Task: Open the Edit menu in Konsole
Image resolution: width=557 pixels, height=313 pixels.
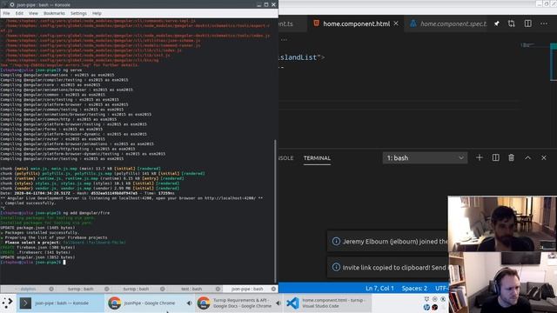Action: point(19,13)
